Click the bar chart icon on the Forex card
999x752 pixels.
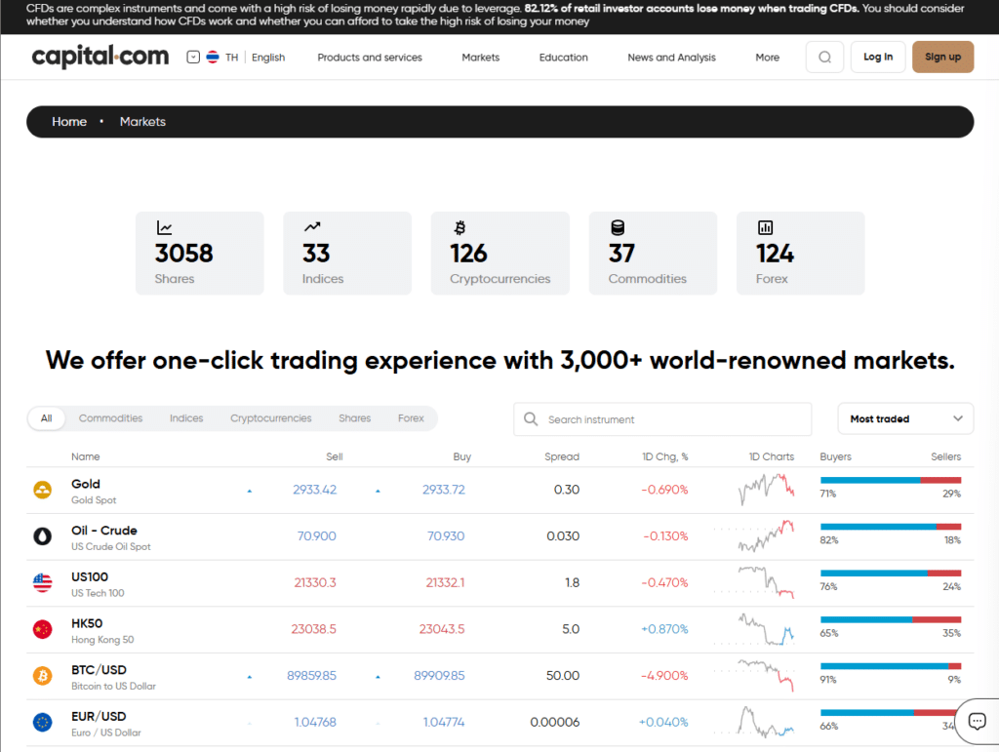765,227
